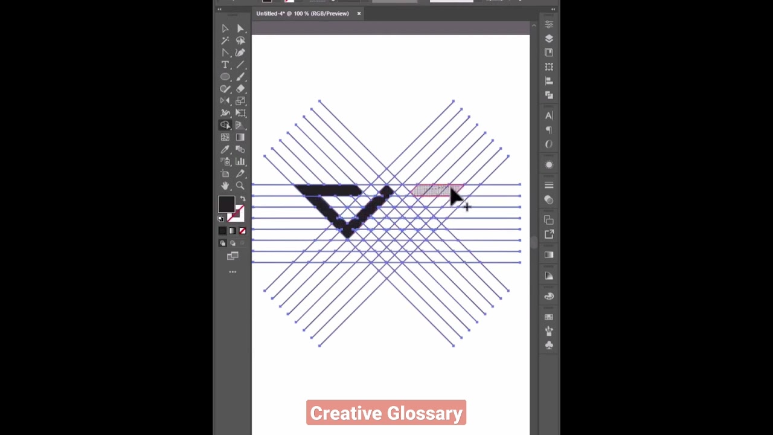The height and width of the screenshot is (435, 773).
Task: Open the Stroke panel icon
Action: [549, 185]
